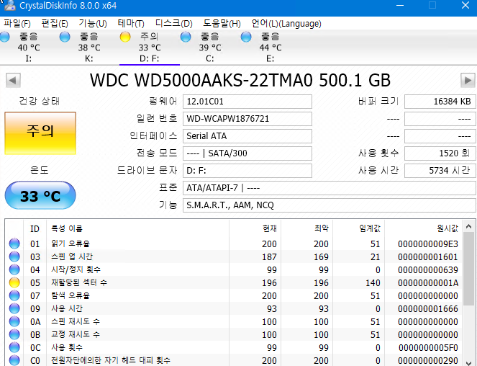This screenshot has height=366, width=477.
Task: Click raw value 00000000001A
Action: (x=428, y=283)
